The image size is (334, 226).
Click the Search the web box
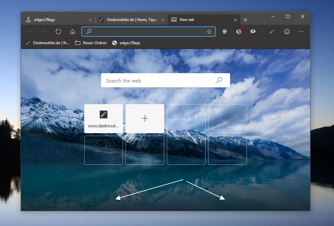pos(166,80)
